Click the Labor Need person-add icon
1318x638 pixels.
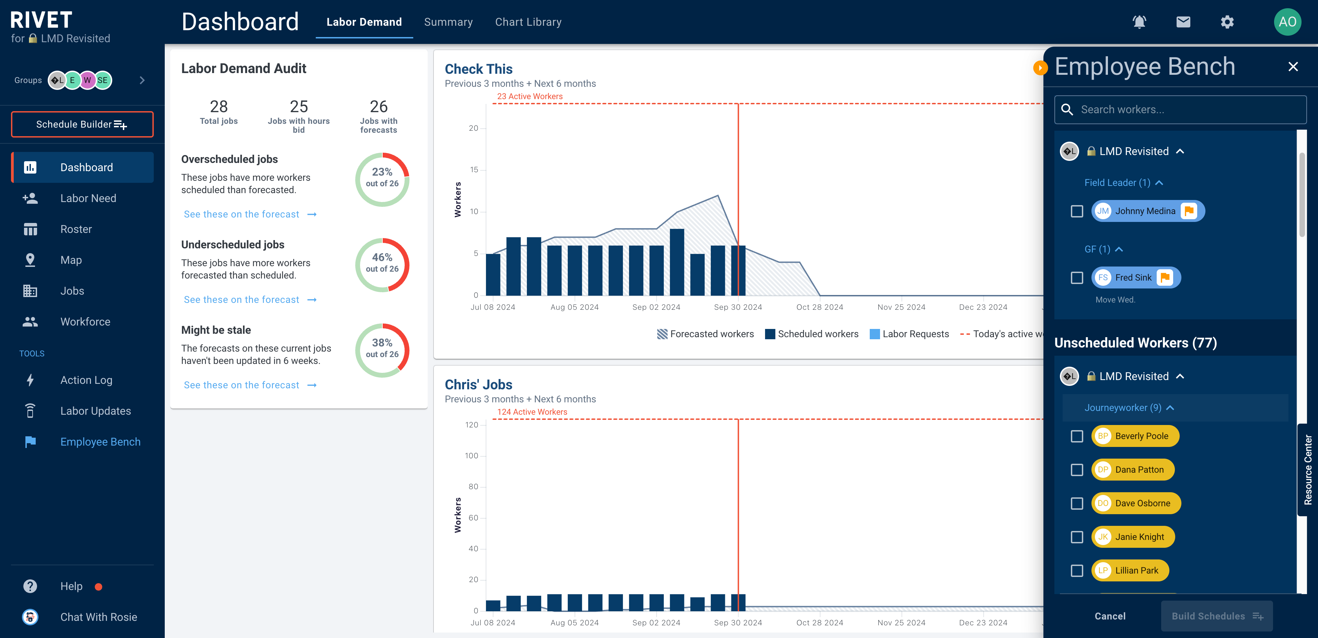click(x=30, y=198)
